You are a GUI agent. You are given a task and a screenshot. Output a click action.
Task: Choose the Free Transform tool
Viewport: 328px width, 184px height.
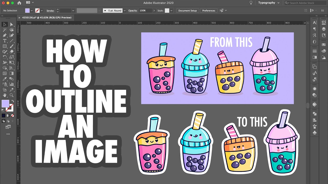(x=12, y=62)
